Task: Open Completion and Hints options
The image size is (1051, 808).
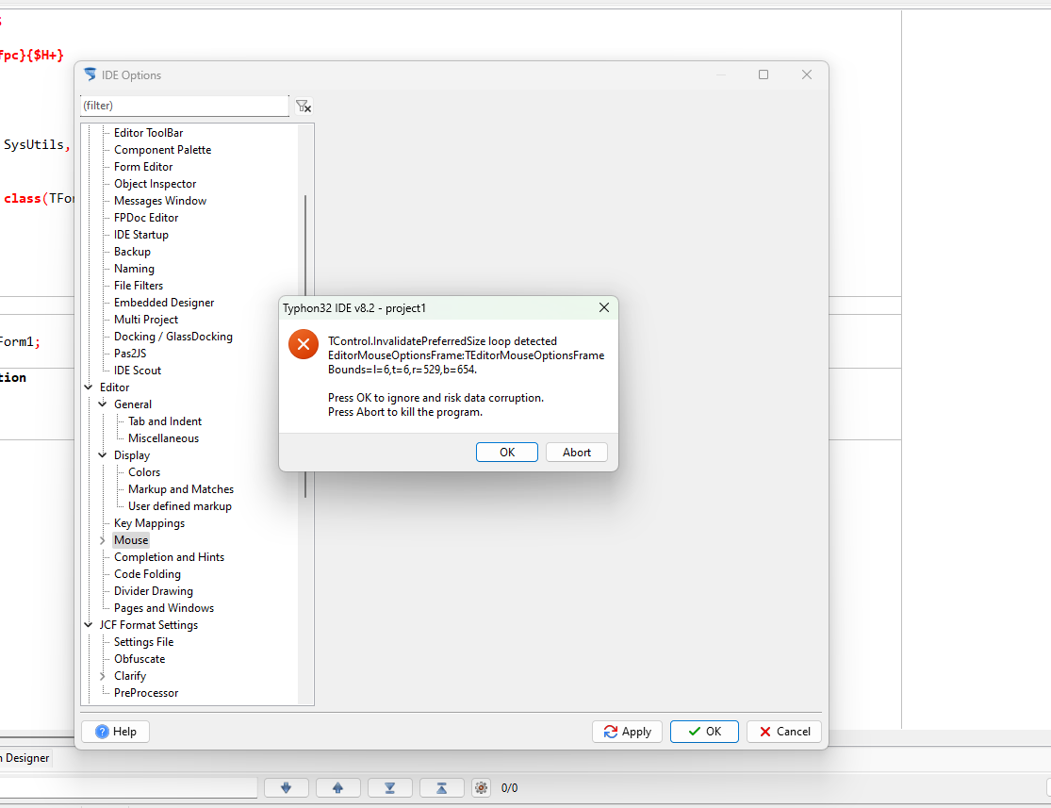Action: point(169,556)
